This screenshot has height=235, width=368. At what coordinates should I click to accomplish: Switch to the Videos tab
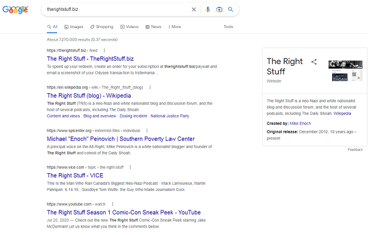pos(129,27)
